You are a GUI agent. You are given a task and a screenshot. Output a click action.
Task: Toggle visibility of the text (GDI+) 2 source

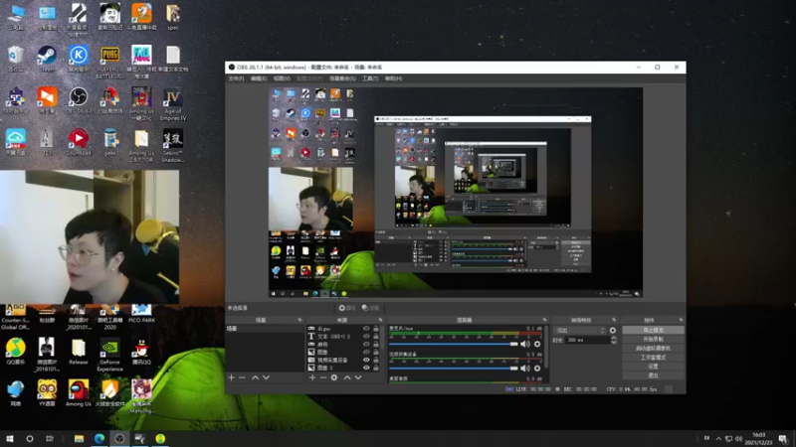pyautogui.click(x=366, y=336)
